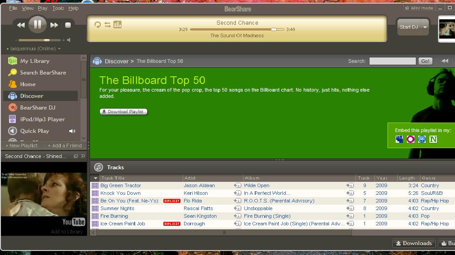
Task: Switch to Mini mode
Action: [x=419, y=8]
